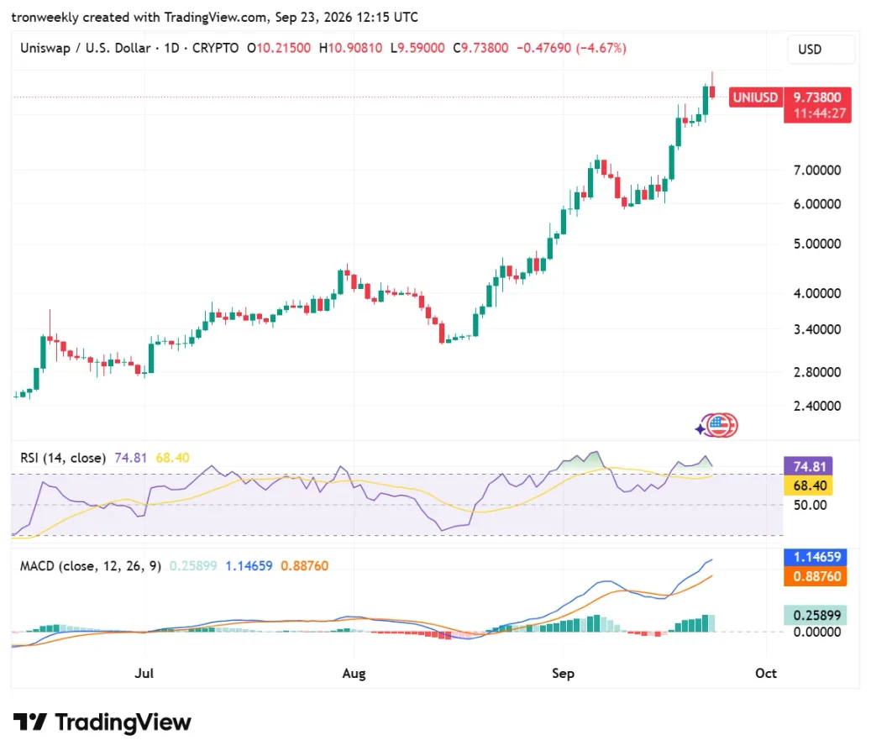
Task: Click the change value −0.47690 (−4.67%)
Action: tap(572, 48)
